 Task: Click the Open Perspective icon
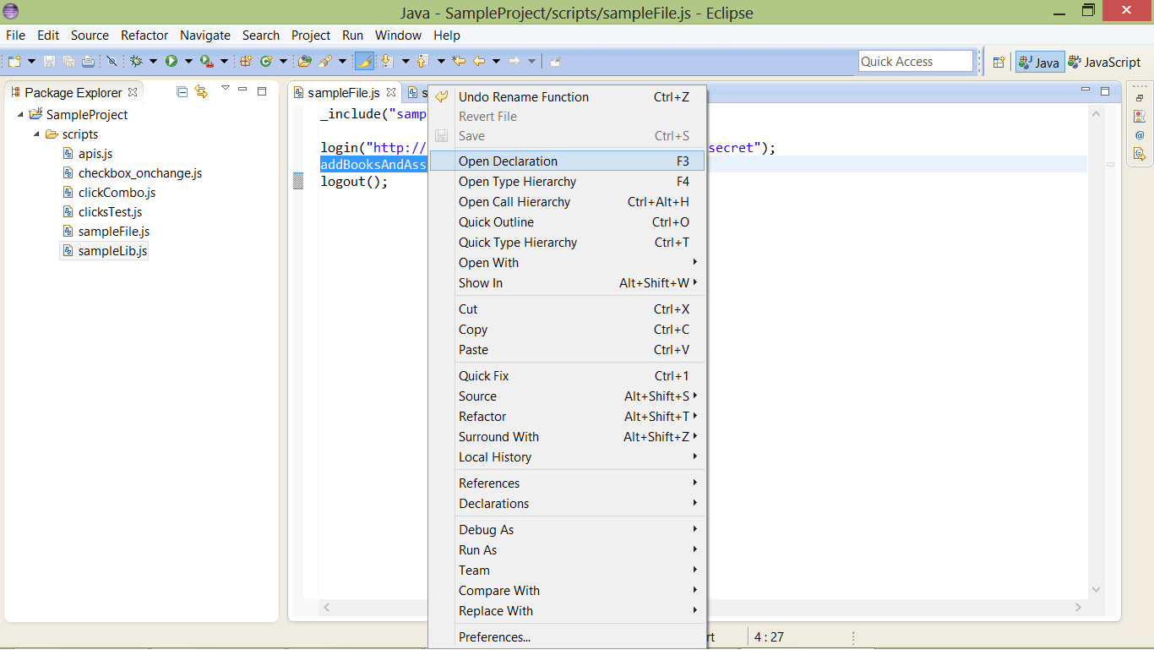coord(999,62)
